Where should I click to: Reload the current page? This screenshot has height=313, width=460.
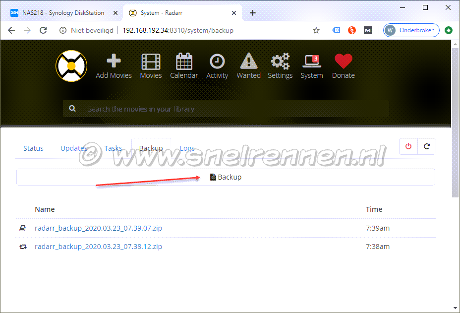(43, 30)
